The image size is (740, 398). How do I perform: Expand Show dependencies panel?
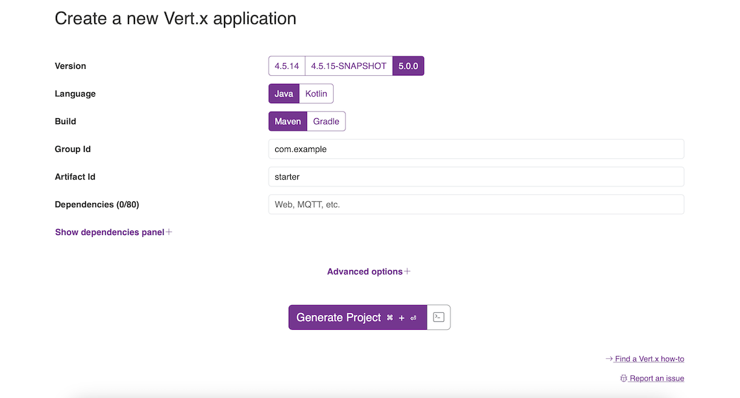(113, 232)
